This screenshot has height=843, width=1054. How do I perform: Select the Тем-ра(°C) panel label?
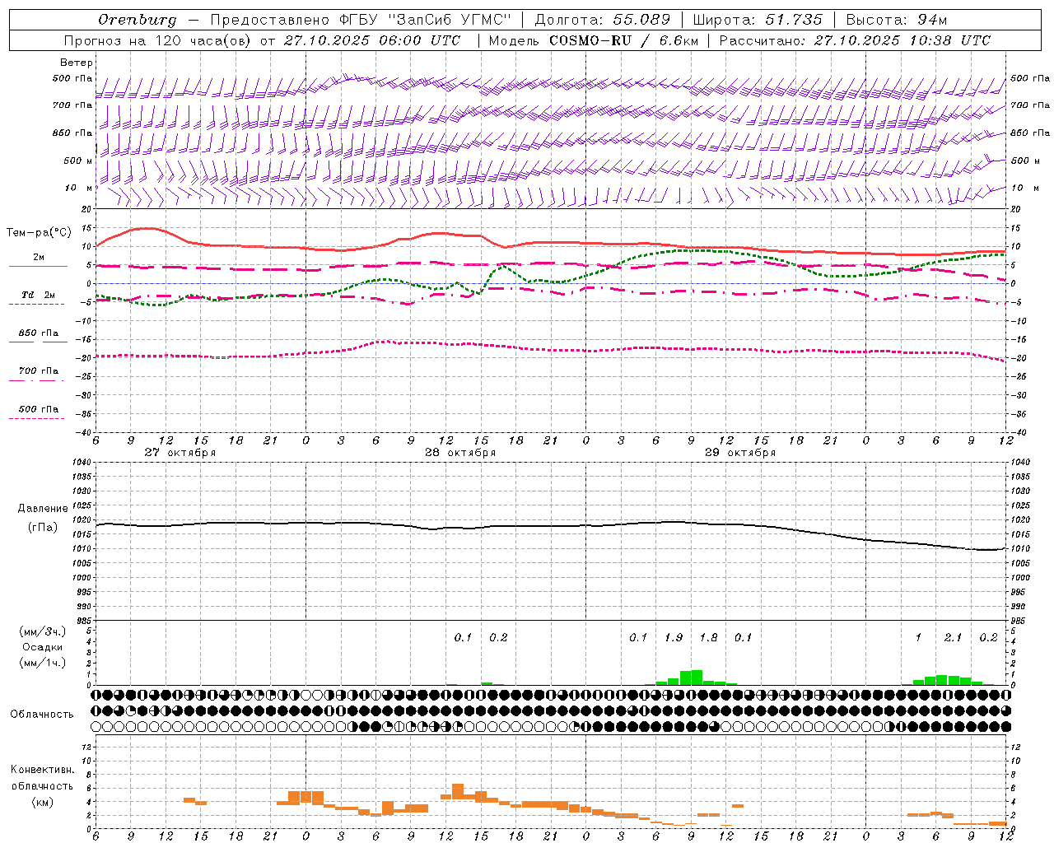[x=39, y=233]
